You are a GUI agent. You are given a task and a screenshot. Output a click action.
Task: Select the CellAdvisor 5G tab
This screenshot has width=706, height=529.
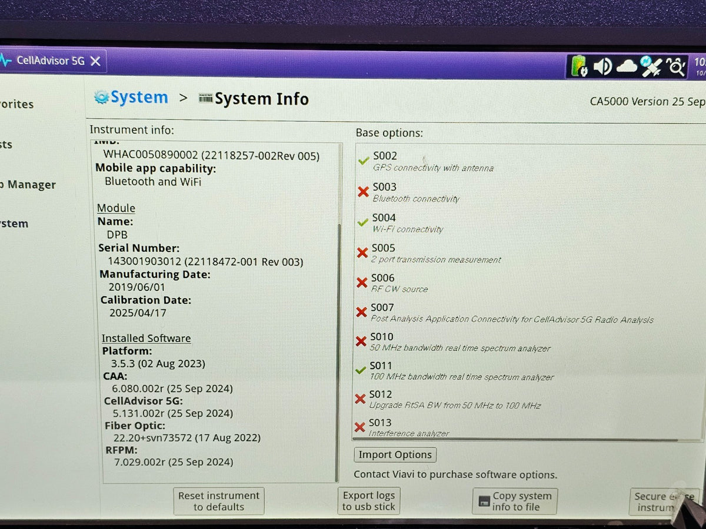tap(51, 61)
